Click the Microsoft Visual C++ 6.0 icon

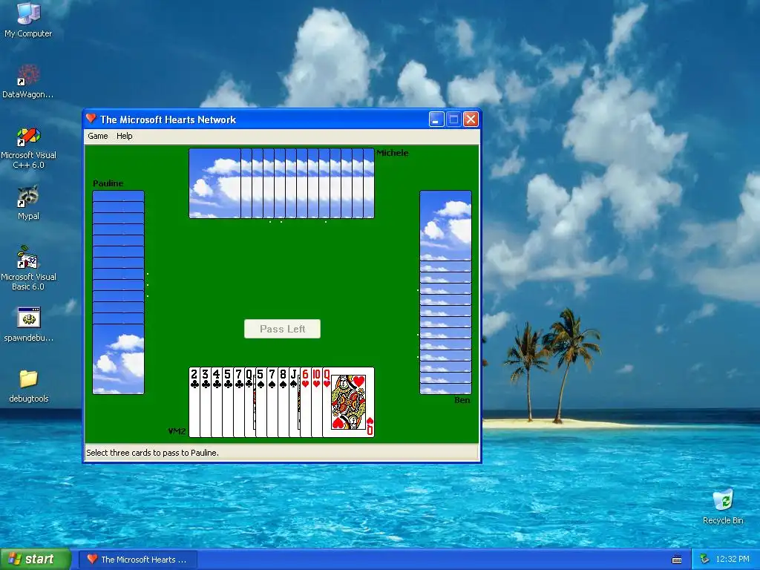point(28,148)
